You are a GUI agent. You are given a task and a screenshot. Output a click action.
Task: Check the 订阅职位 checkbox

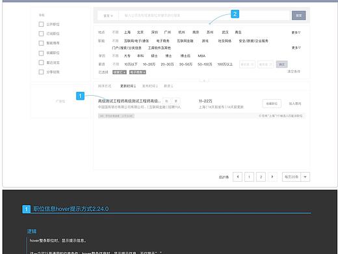[x=41, y=34]
